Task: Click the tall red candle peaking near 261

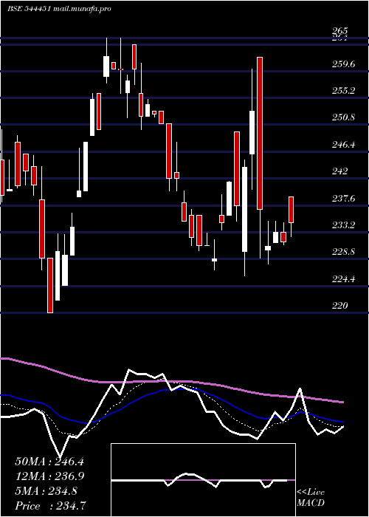Action: [260, 133]
